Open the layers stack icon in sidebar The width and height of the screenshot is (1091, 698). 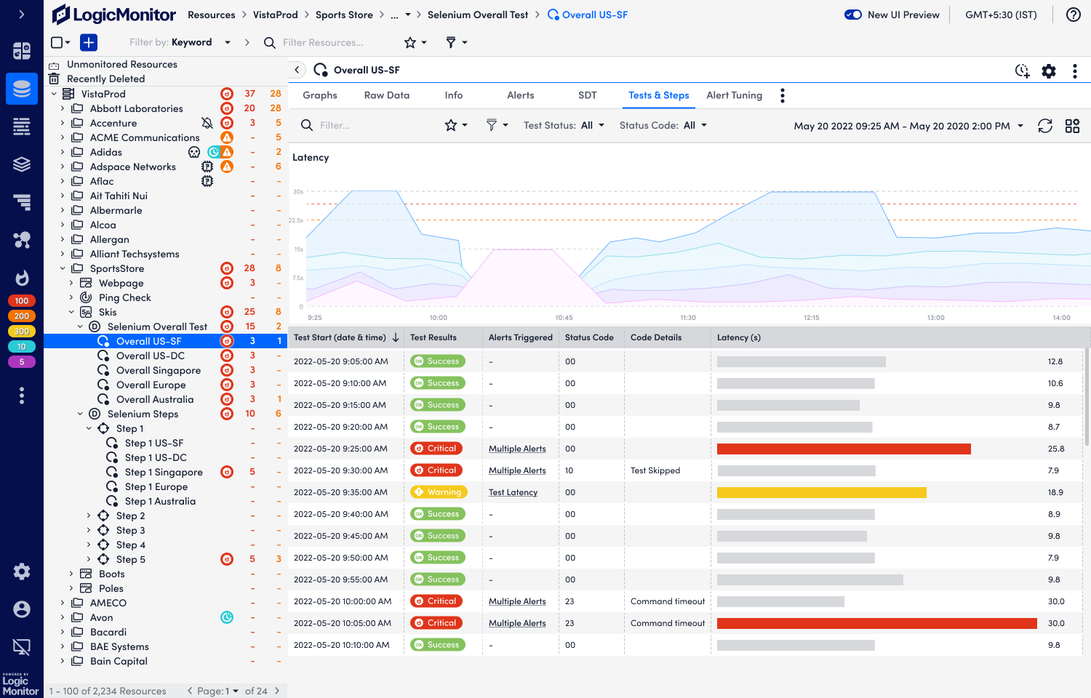point(22,164)
